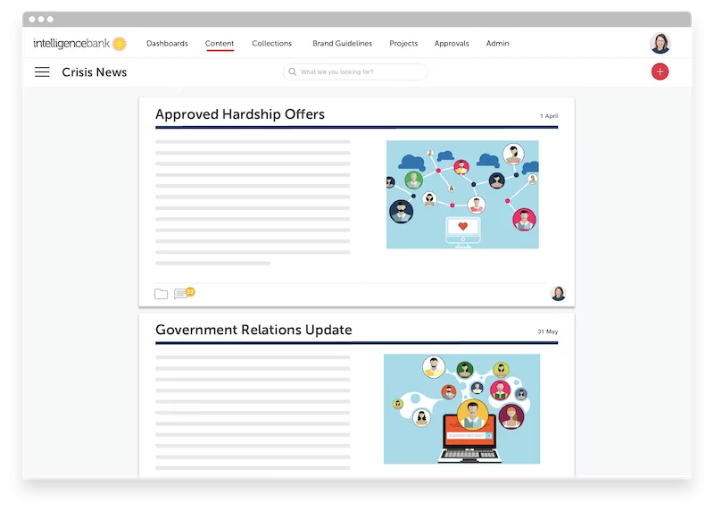Screen dimensions: 714x511
Task: Open the Government Relations Update article title
Action: [253, 330]
